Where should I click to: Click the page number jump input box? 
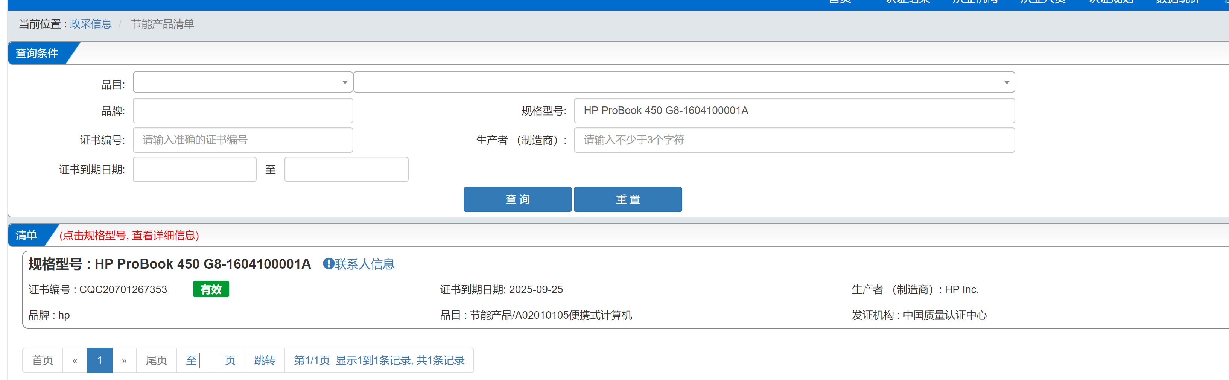coord(210,360)
